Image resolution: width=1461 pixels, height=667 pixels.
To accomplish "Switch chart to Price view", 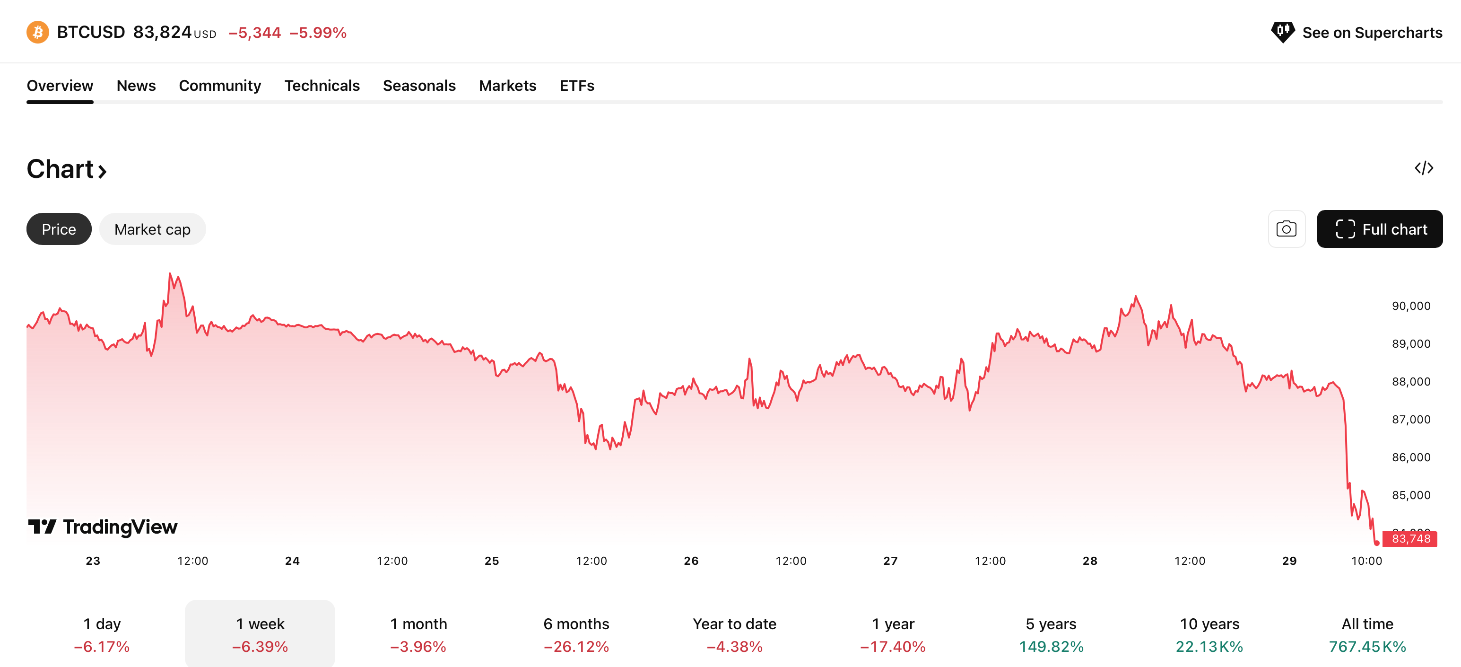I will (x=59, y=229).
